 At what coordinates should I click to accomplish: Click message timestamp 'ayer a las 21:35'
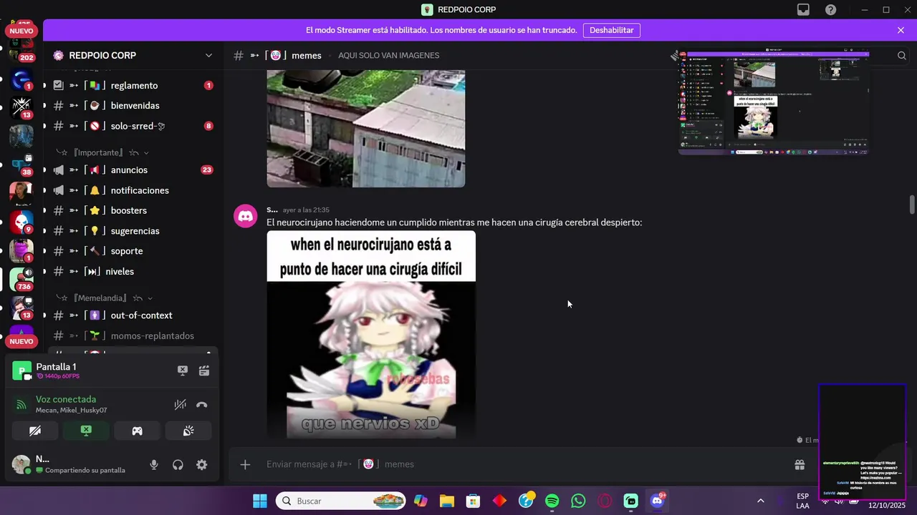306,210
